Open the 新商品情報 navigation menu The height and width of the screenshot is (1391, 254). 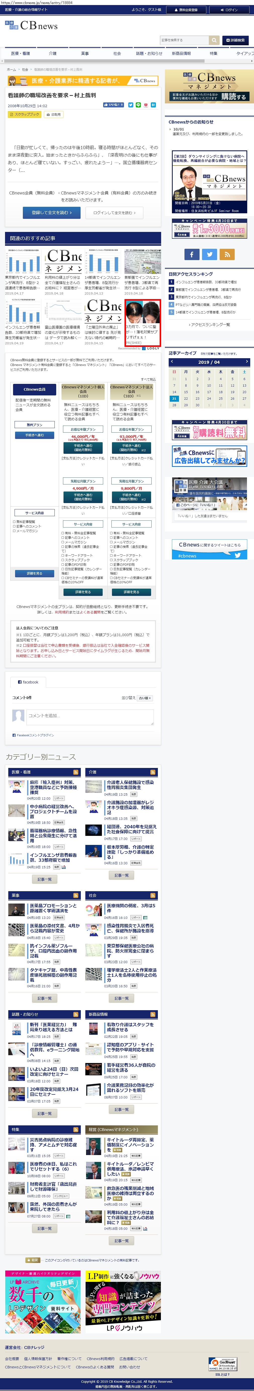click(x=181, y=54)
